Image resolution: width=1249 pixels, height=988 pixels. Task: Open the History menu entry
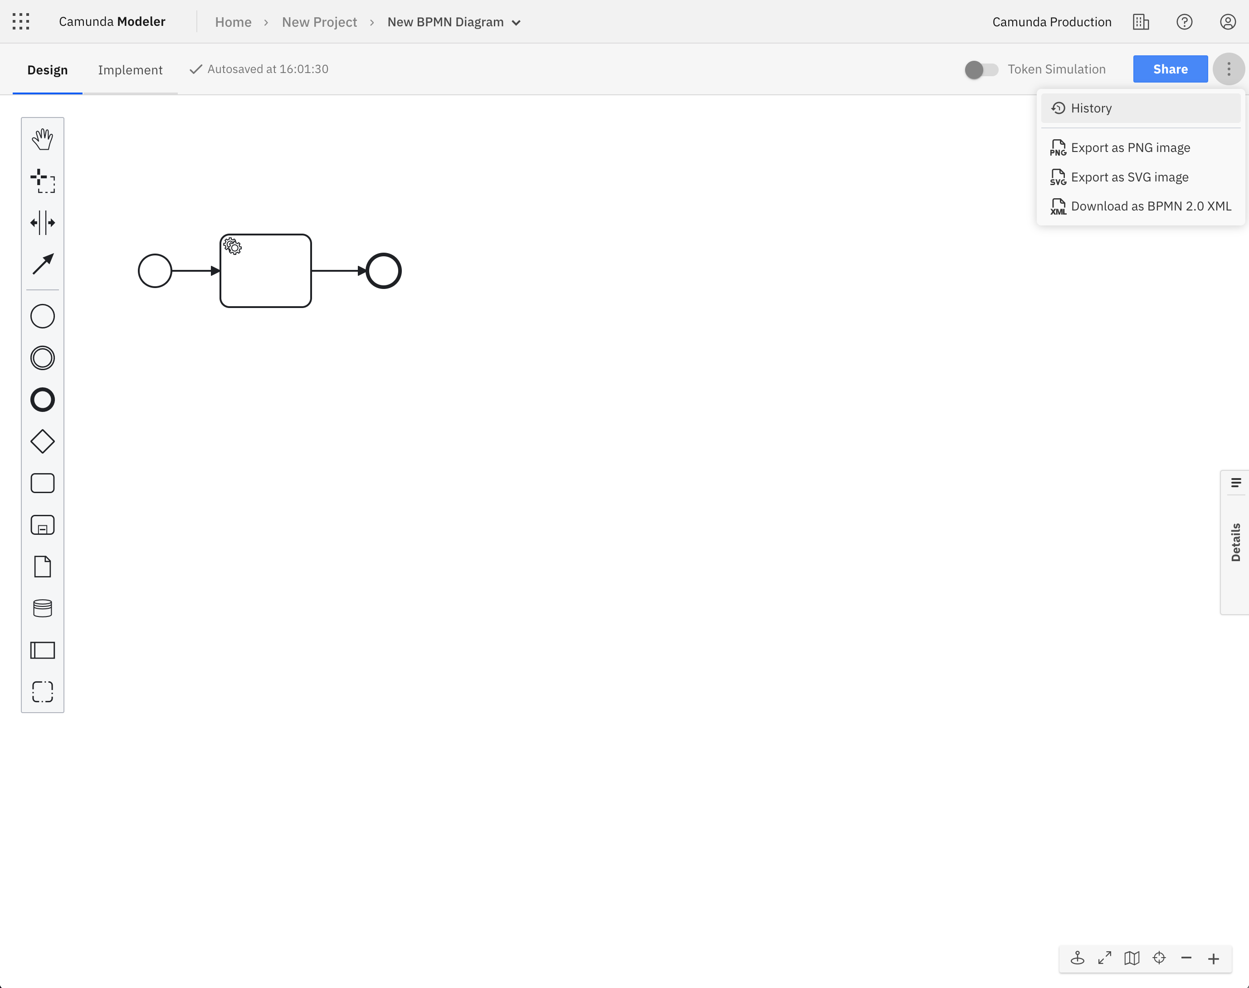[x=1091, y=108]
